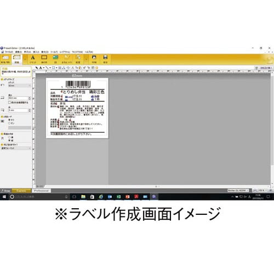Viewport: 274px width, 274px height.
Task: Insert an image using the picture icon
Action: [55, 59]
